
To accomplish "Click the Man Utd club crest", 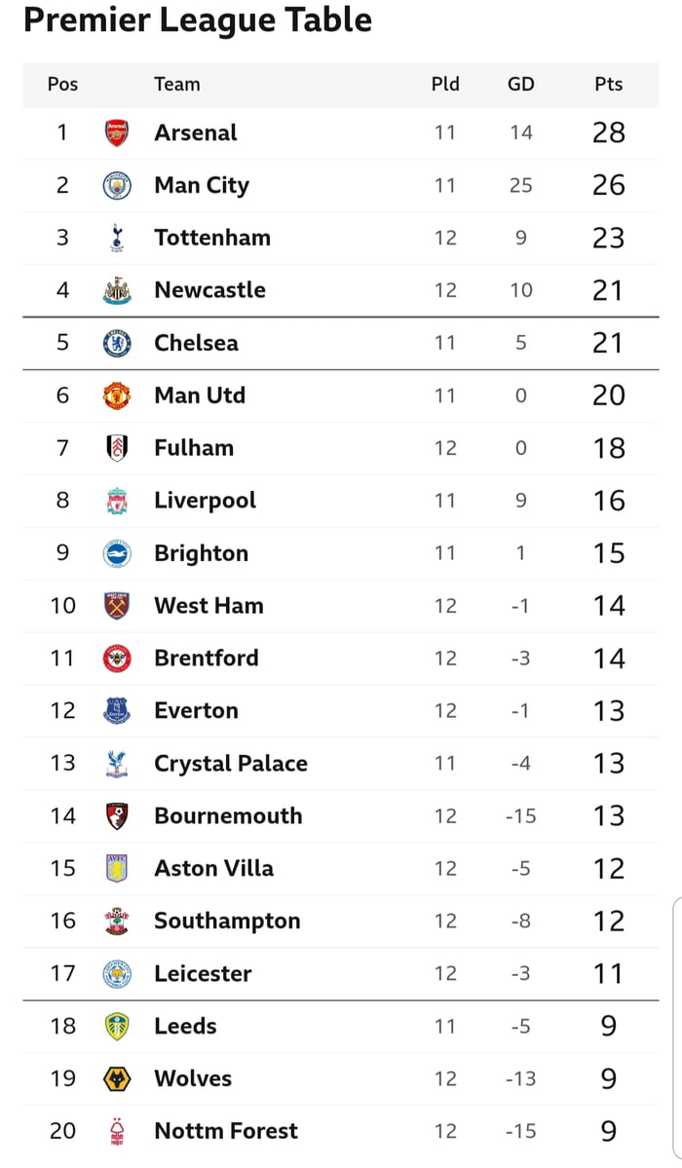I will point(117,396).
